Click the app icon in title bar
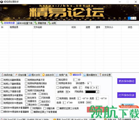 click(2, 2)
